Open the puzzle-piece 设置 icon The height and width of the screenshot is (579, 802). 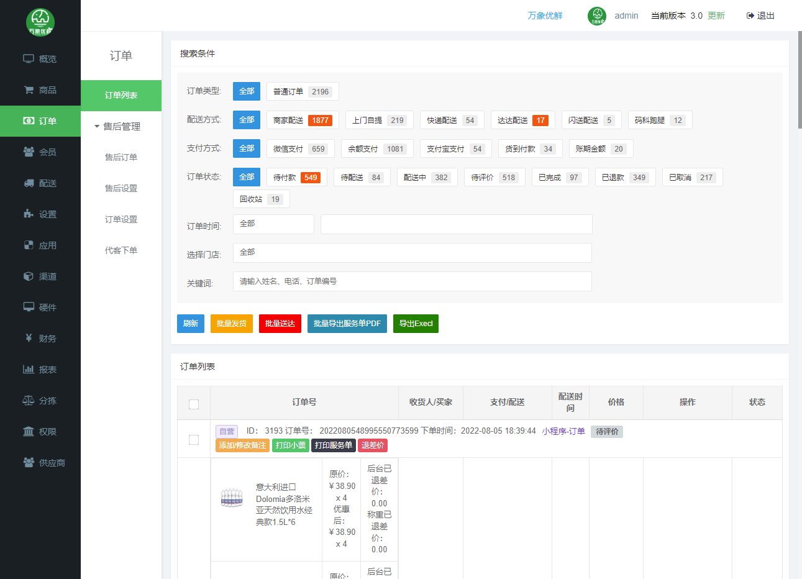click(x=29, y=214)
